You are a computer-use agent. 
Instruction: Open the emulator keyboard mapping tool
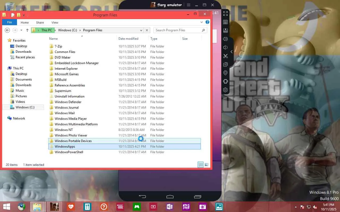(x=226, y=22)
